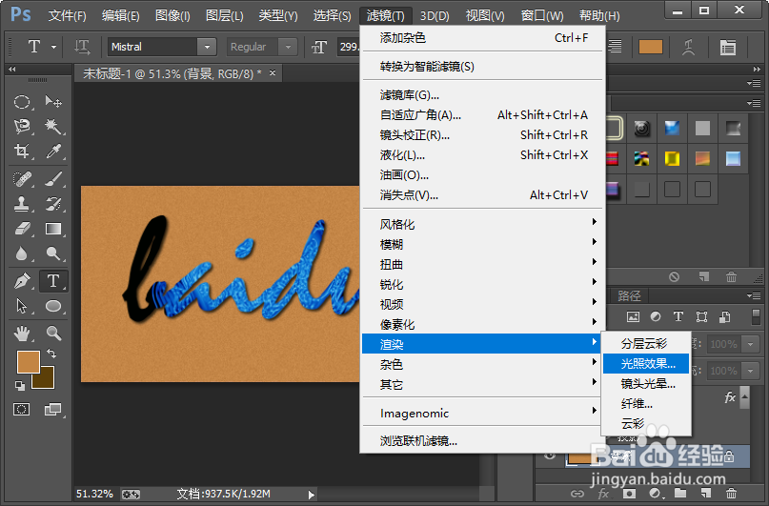
Task: Select the Hand tool
Action: (x=22, y=334)
